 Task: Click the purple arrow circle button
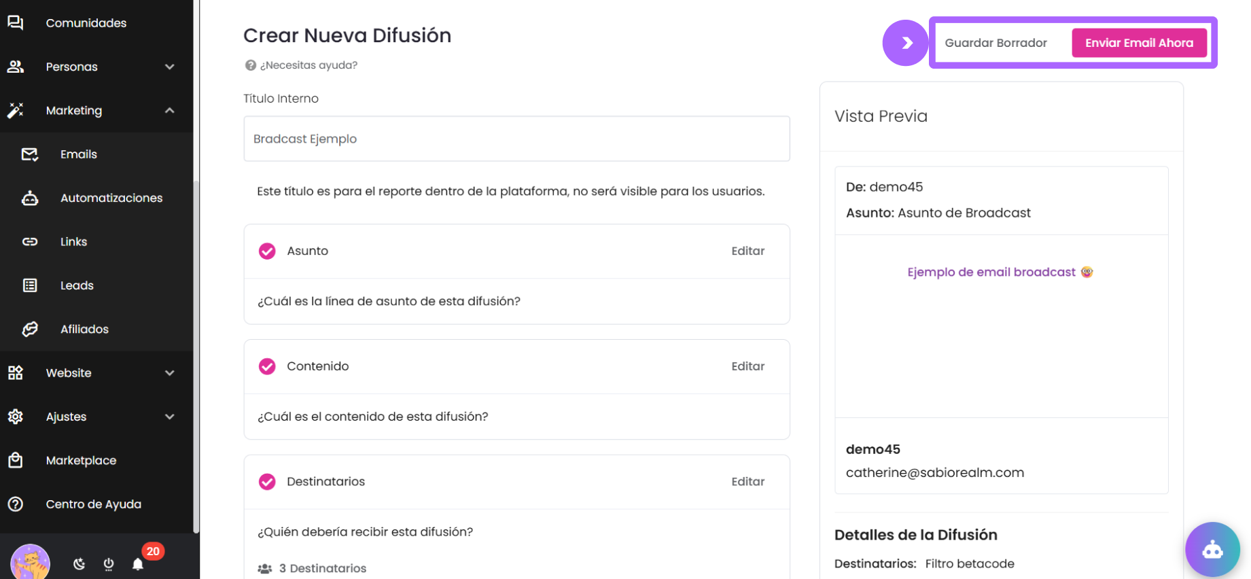coord(905,43)
